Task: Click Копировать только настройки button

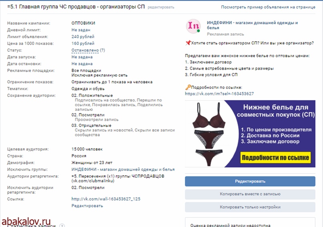Action: [250, 207]
